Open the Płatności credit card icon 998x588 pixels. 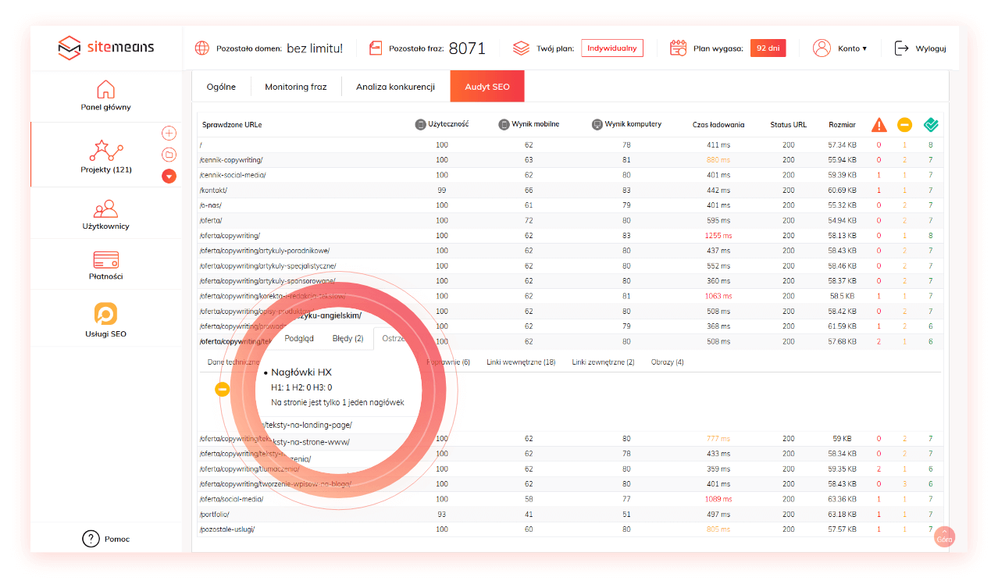click(x=105, y=259)
